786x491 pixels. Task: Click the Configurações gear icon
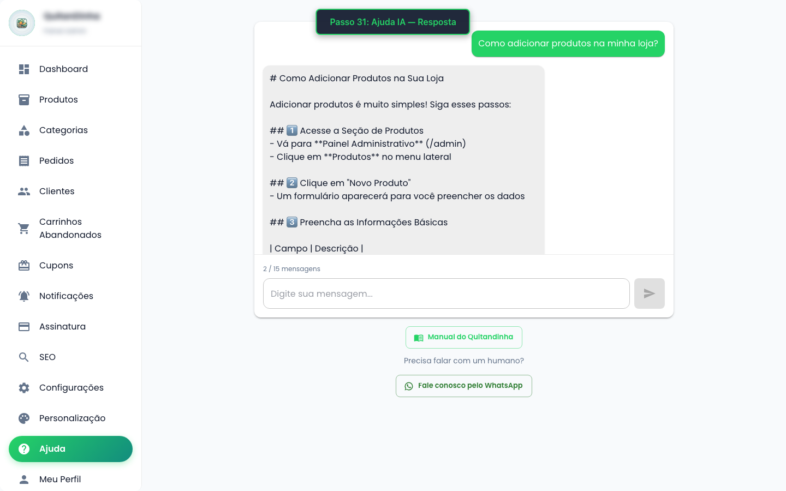coord(24,388)
